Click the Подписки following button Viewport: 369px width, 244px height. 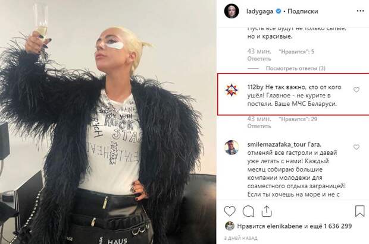tap(302, 11)
